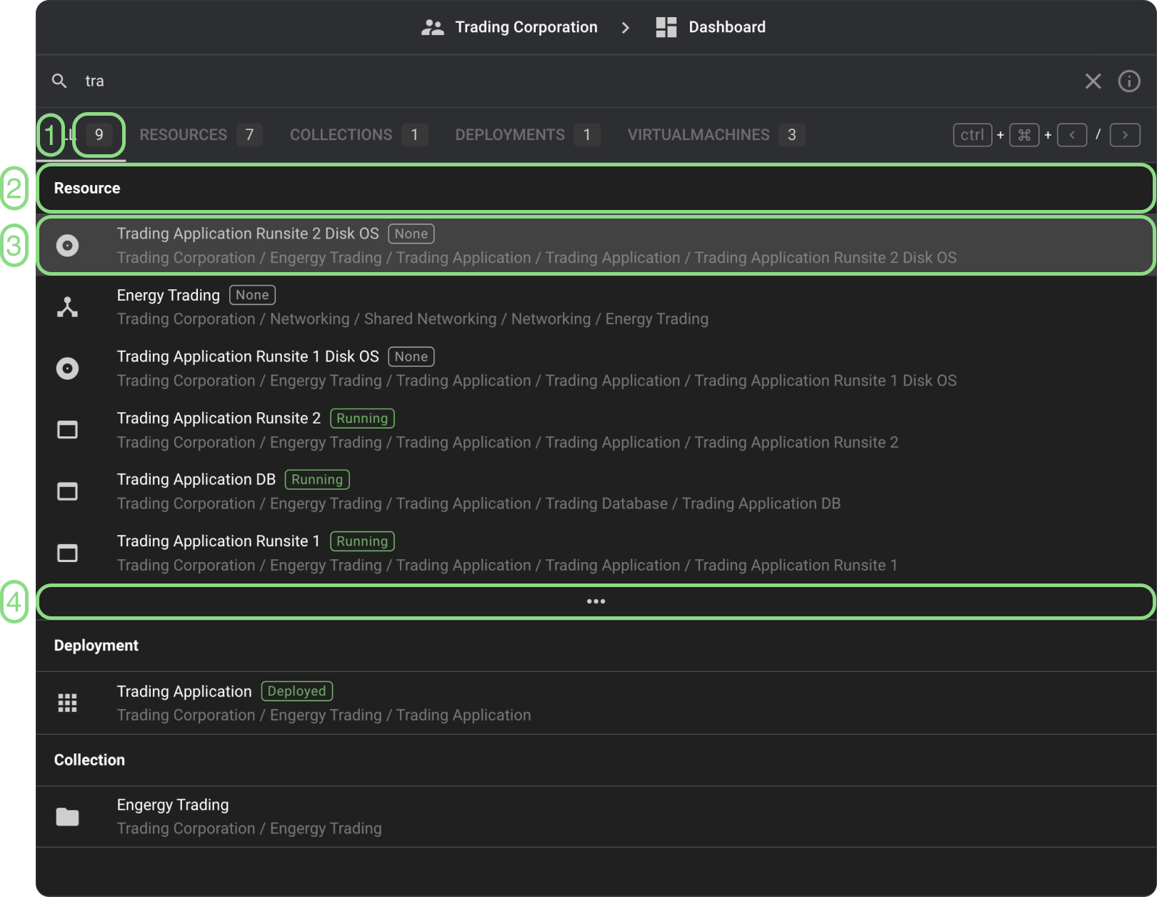Switch to the COLLECTIONS tab

click(341, 135)
